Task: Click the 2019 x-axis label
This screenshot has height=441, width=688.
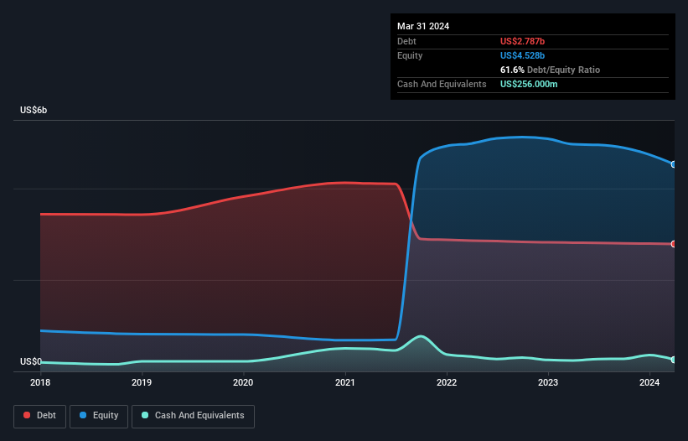Action: [142, 382]
